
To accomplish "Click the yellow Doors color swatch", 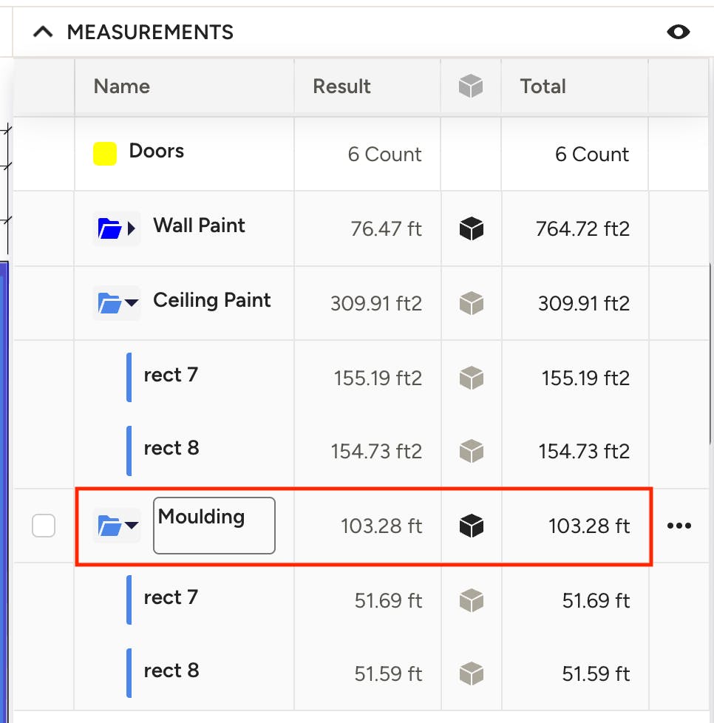I will coord(105,154).
